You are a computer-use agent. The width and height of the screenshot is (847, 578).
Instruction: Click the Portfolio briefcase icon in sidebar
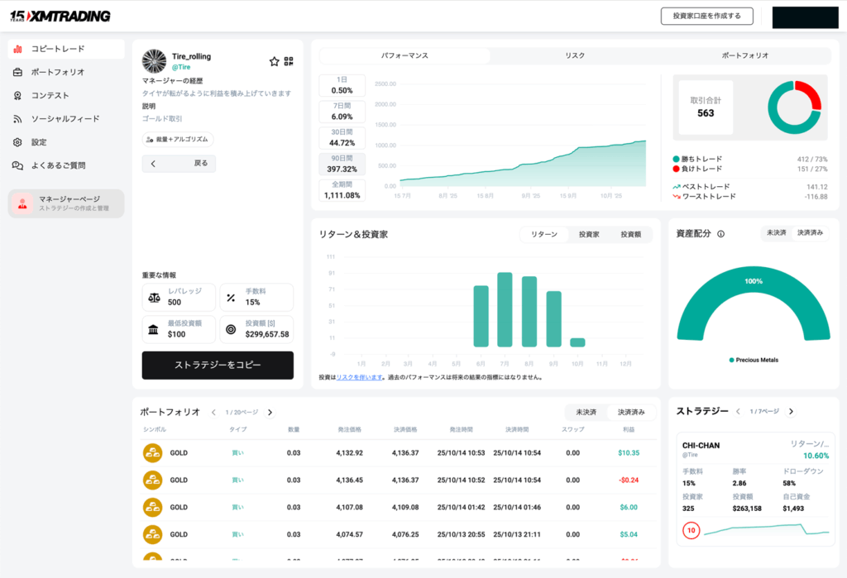click(17, 72)
